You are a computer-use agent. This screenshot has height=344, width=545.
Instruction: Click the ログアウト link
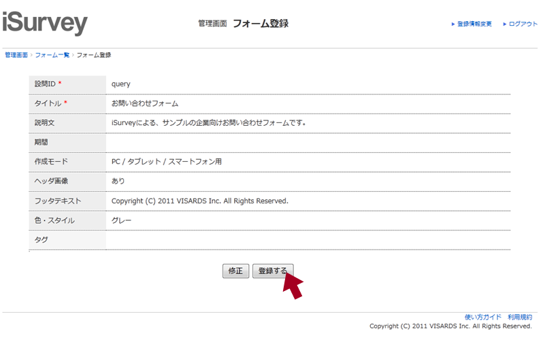523,24
